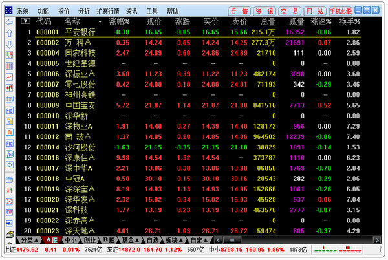Click the horizontal scrollbar left arrow
The width and height of the screenshot is (388, 260).
(x=219, y=240)
